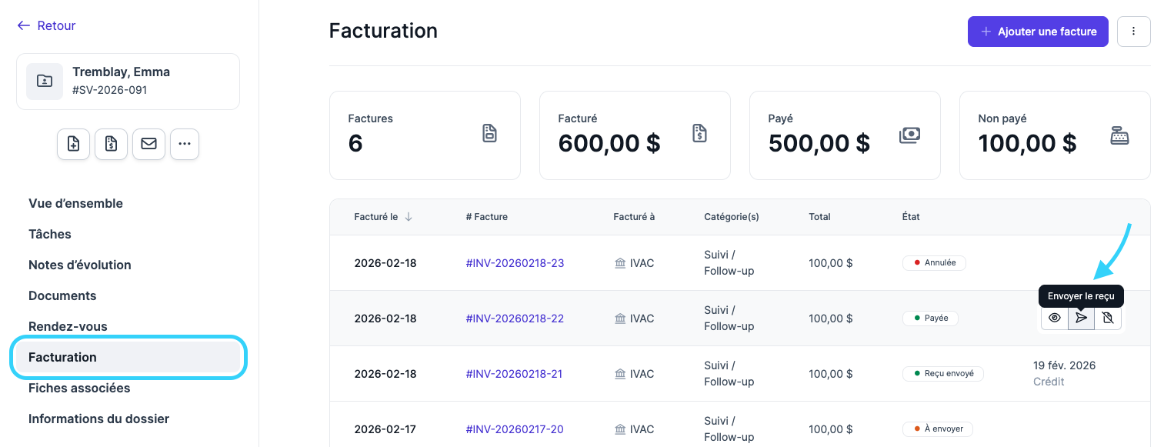This screenshot has width=1164, height=447.
Task: Click the cancel invoice icon in row actions
Action: [1108, 318]
